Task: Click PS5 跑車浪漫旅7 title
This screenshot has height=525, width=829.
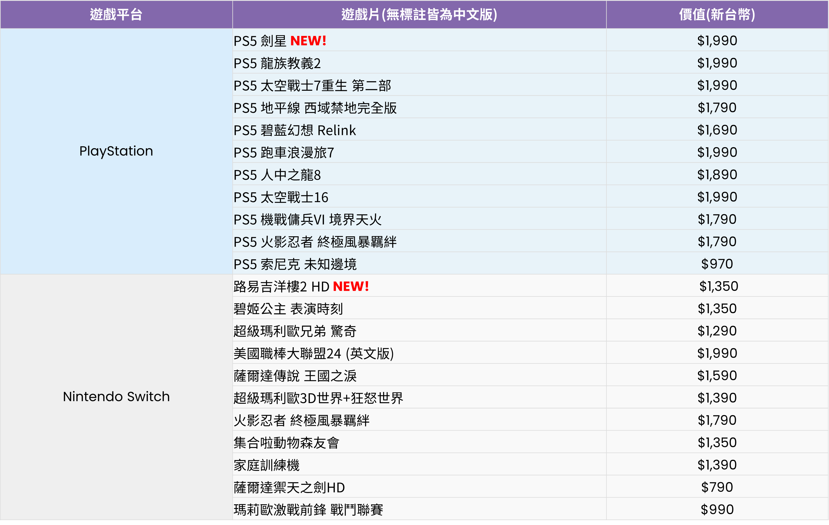Action: click(x=284, y=153)
